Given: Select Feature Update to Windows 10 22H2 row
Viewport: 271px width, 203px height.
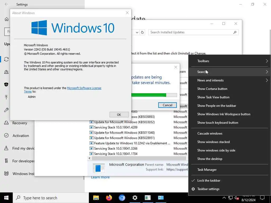Looking at the screenshot, I should [130, 143].
